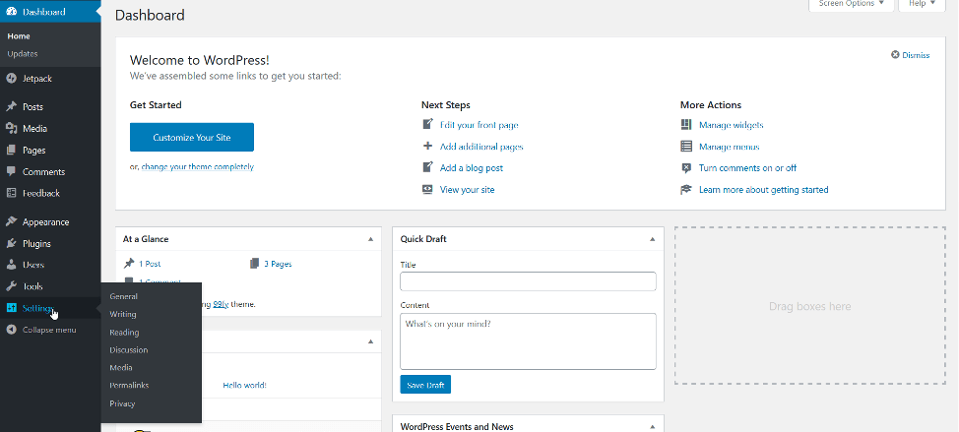Click the Tools wrench icon

(x=11, y=286)
